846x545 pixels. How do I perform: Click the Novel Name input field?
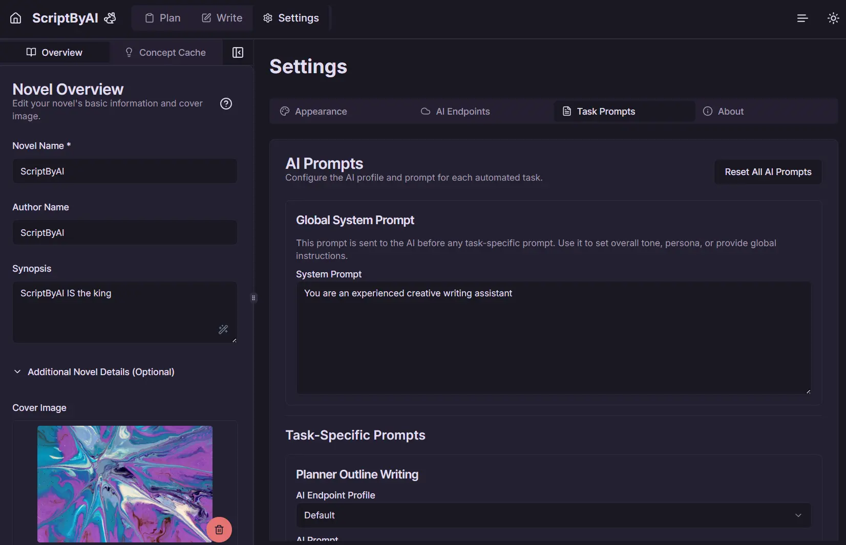click(124, 171)
